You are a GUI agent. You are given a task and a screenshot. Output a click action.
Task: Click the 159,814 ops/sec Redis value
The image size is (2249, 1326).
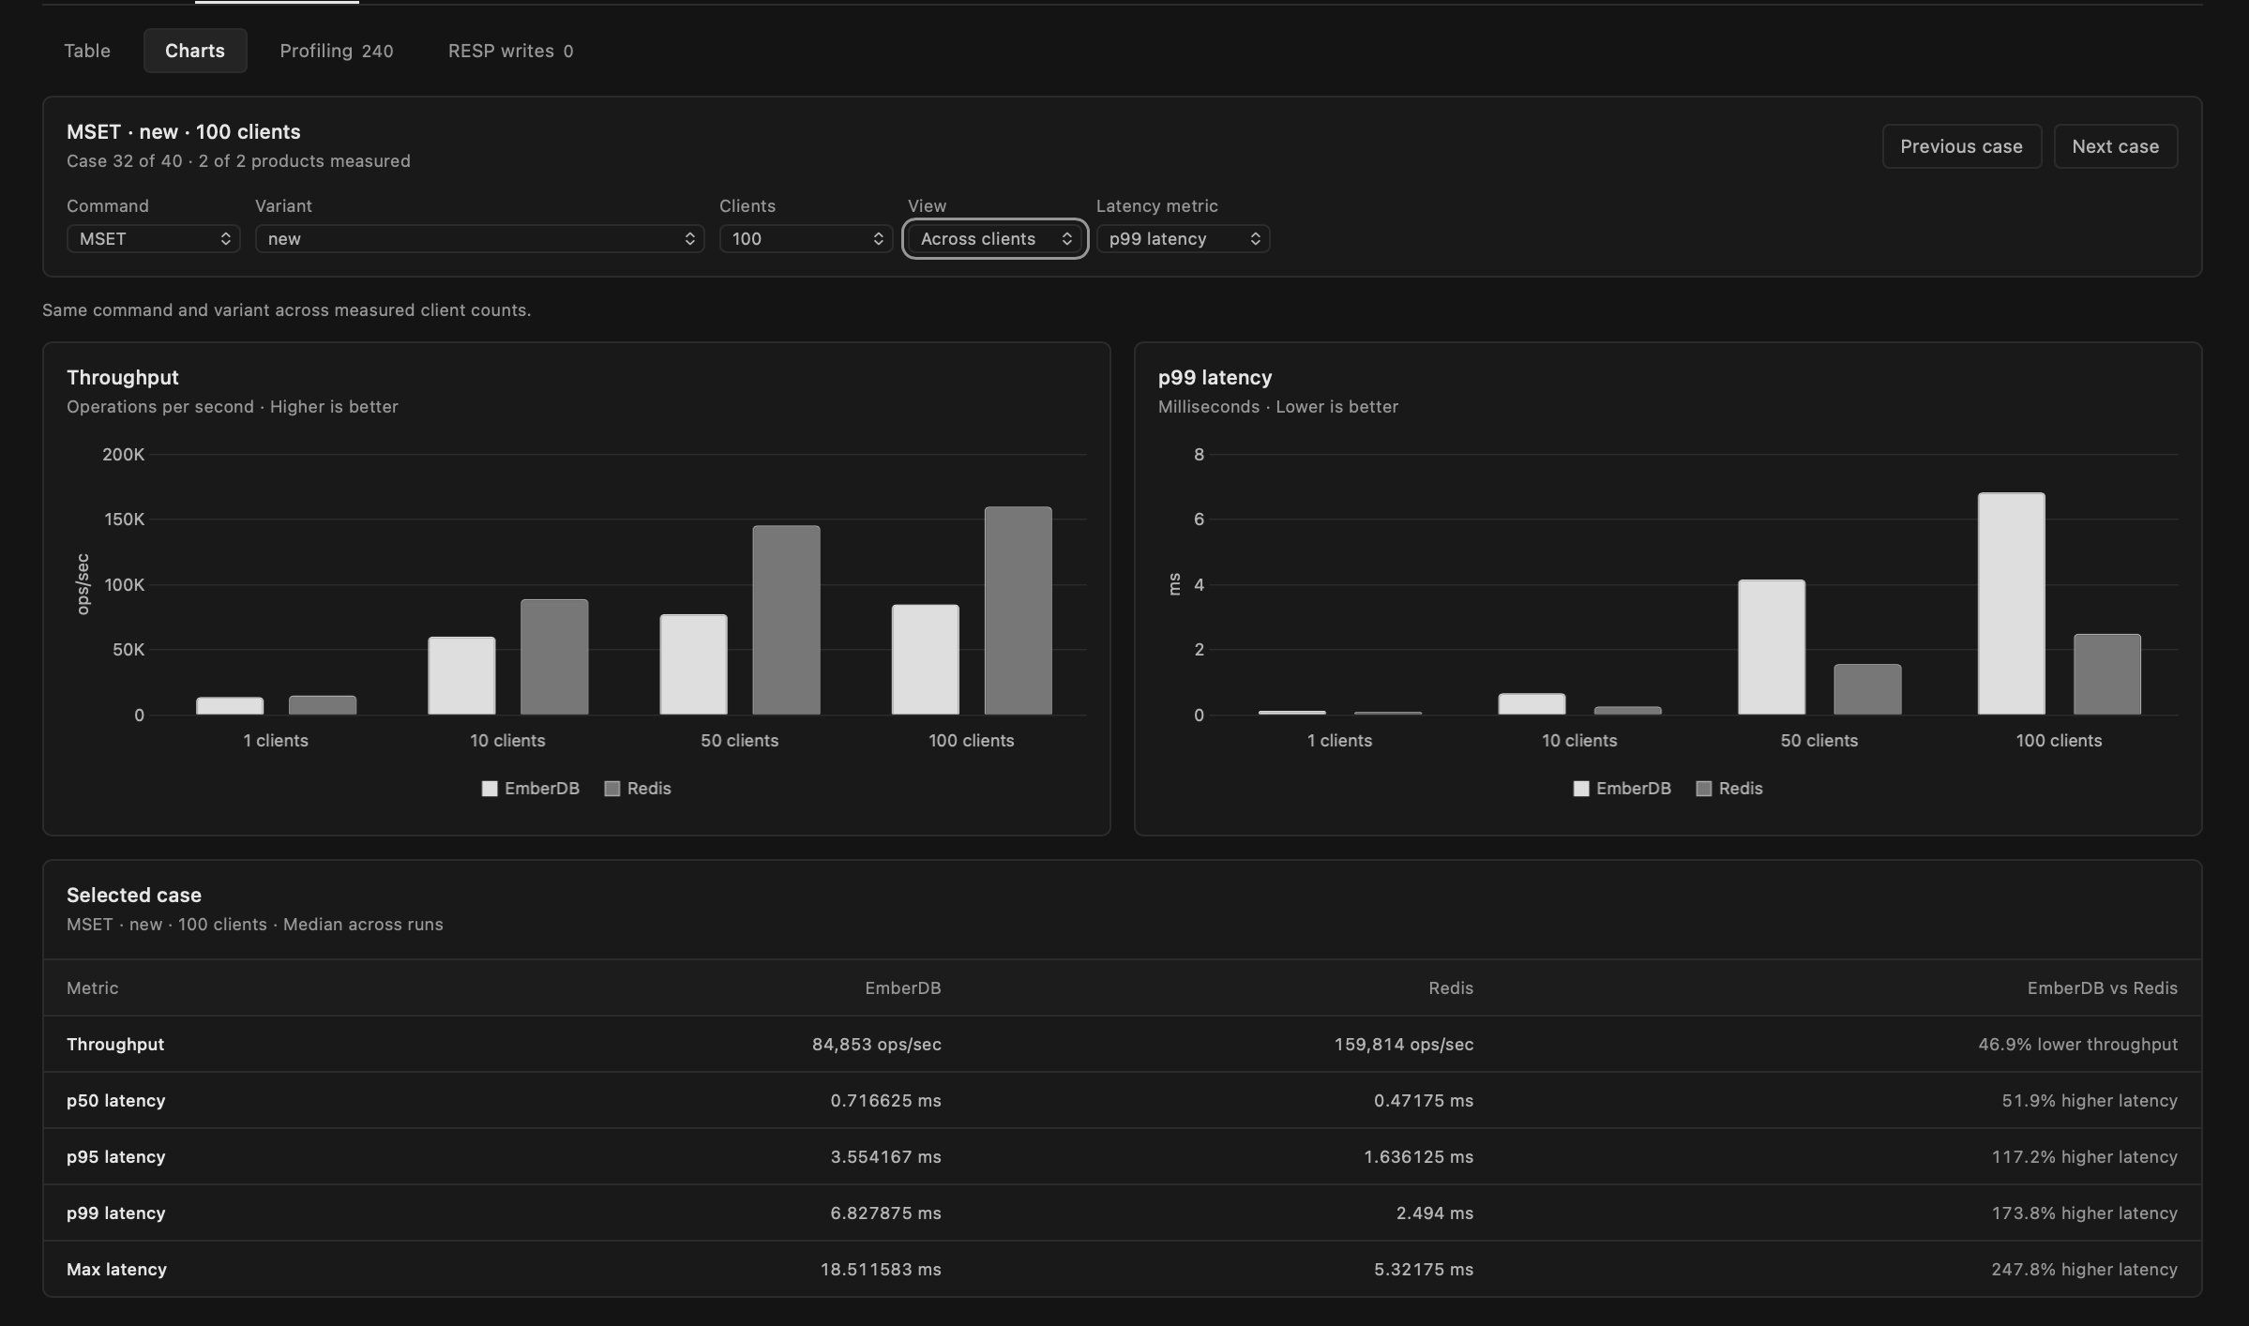[x=1403, y=1044]
